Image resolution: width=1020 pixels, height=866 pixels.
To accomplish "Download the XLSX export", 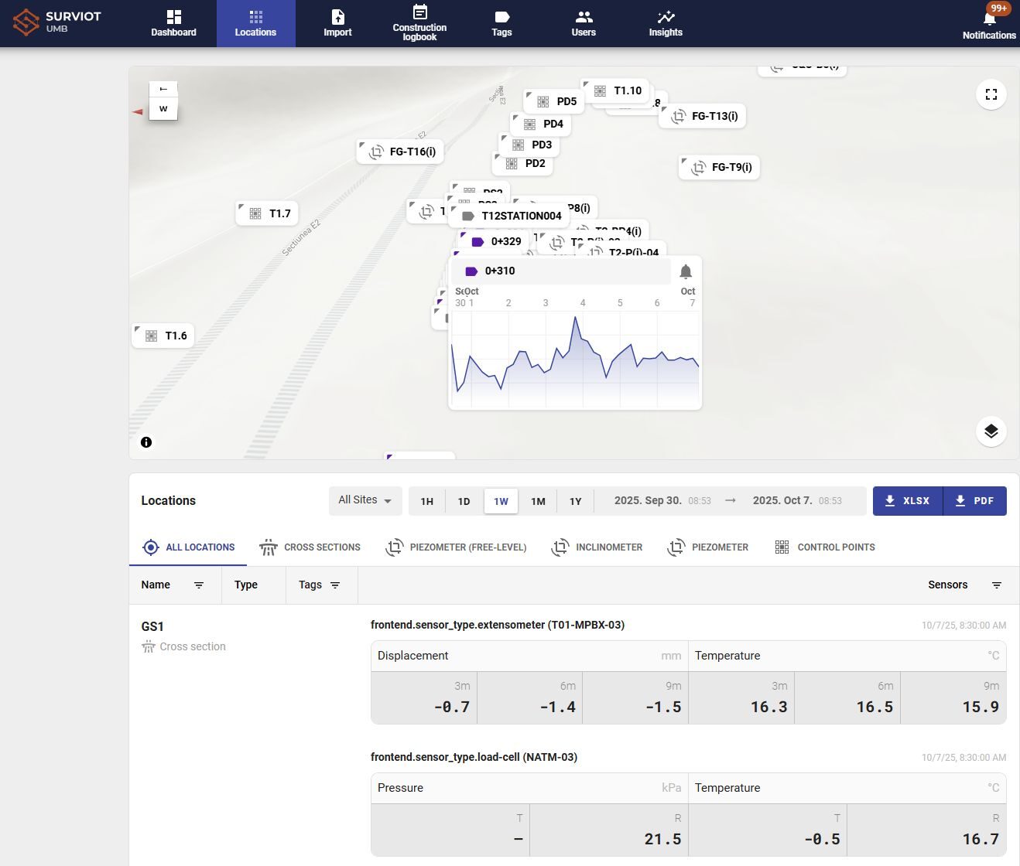I will [x=907, y=501].
